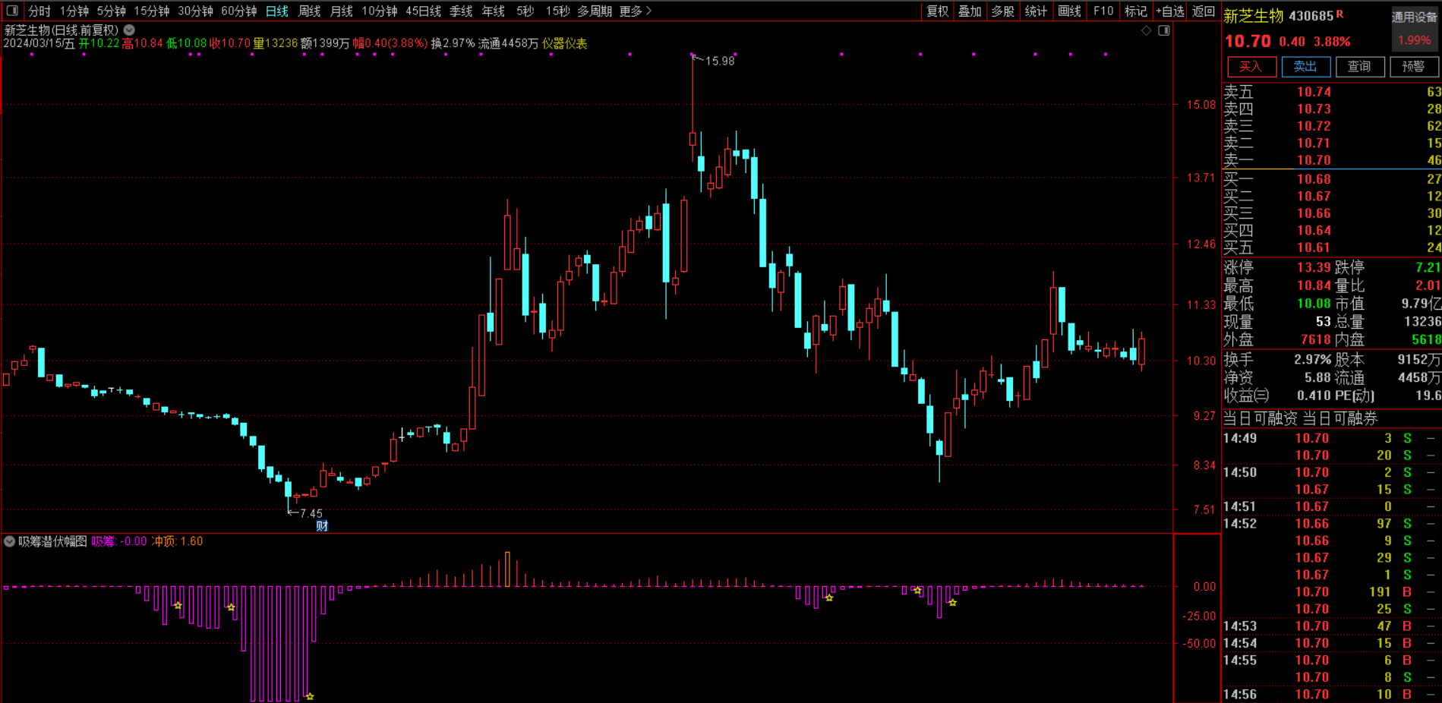Select the 60分钟 period
This screenshot has height=703, width=1442.
(x=239, y=11)
